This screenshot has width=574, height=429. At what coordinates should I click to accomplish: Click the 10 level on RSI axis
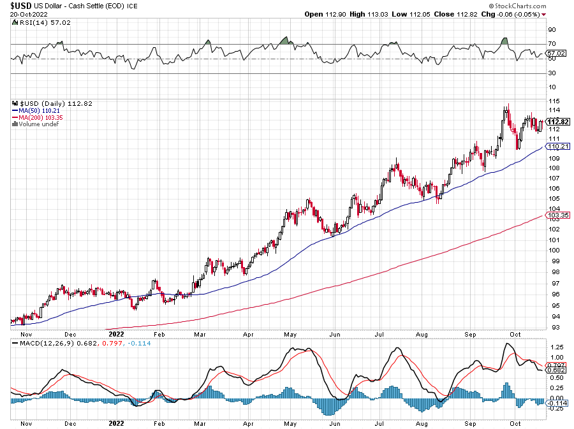[552, 87]
